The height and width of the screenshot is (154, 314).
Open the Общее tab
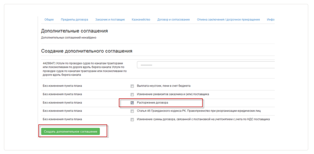click(49, 20)
